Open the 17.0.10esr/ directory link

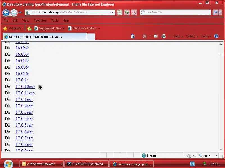click(x=25, y=87)
